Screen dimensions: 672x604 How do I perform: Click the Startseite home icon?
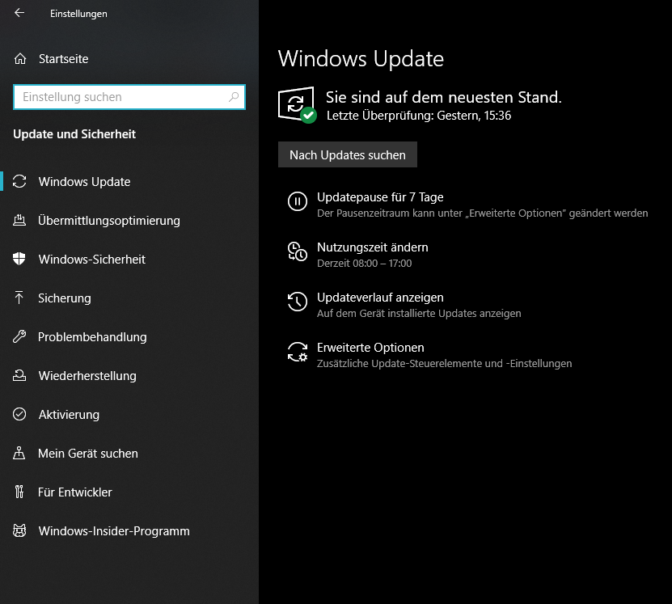click(x=20, y=59)
